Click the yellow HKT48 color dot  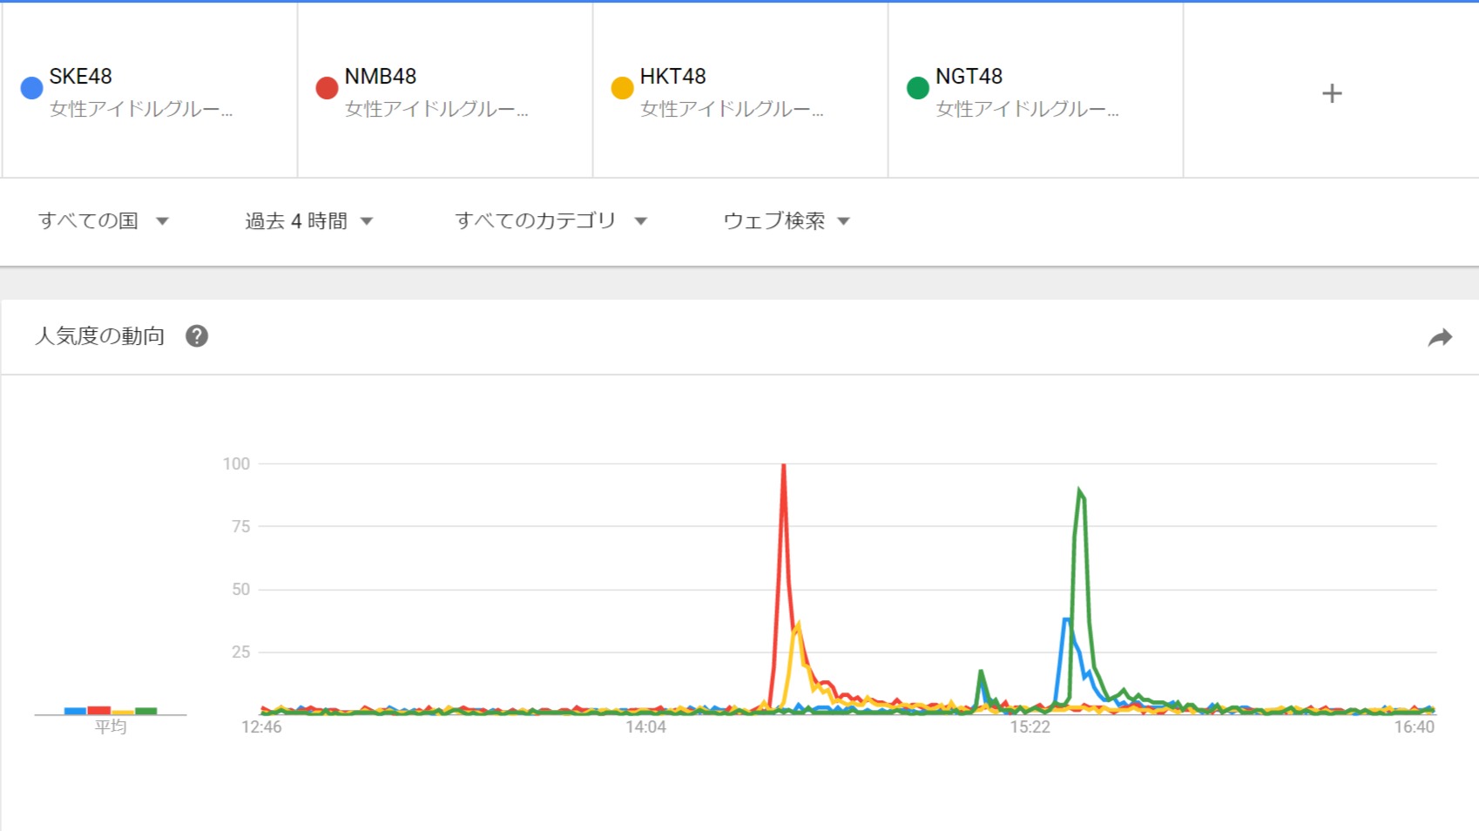click(622, 88)
